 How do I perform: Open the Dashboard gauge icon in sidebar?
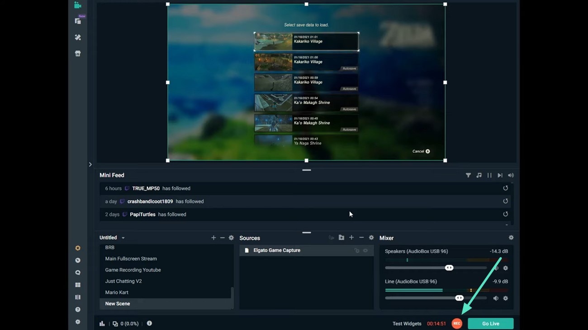(x=78, y=260)
